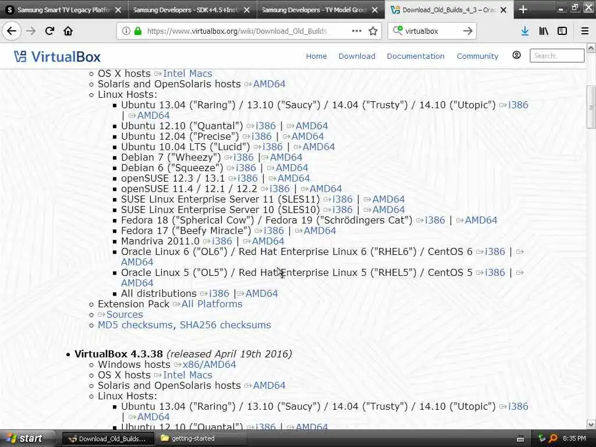Screen dimensions: 596x447
Task: Open i386 link for Debian 6 Squeeze
Action: pyautogui.click(x=246, y=168)
